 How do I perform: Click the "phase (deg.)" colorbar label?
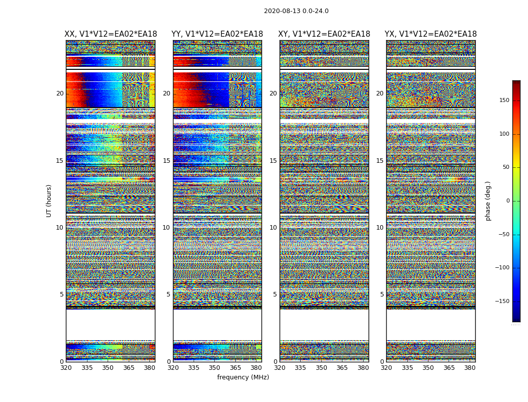click(488, 201)
